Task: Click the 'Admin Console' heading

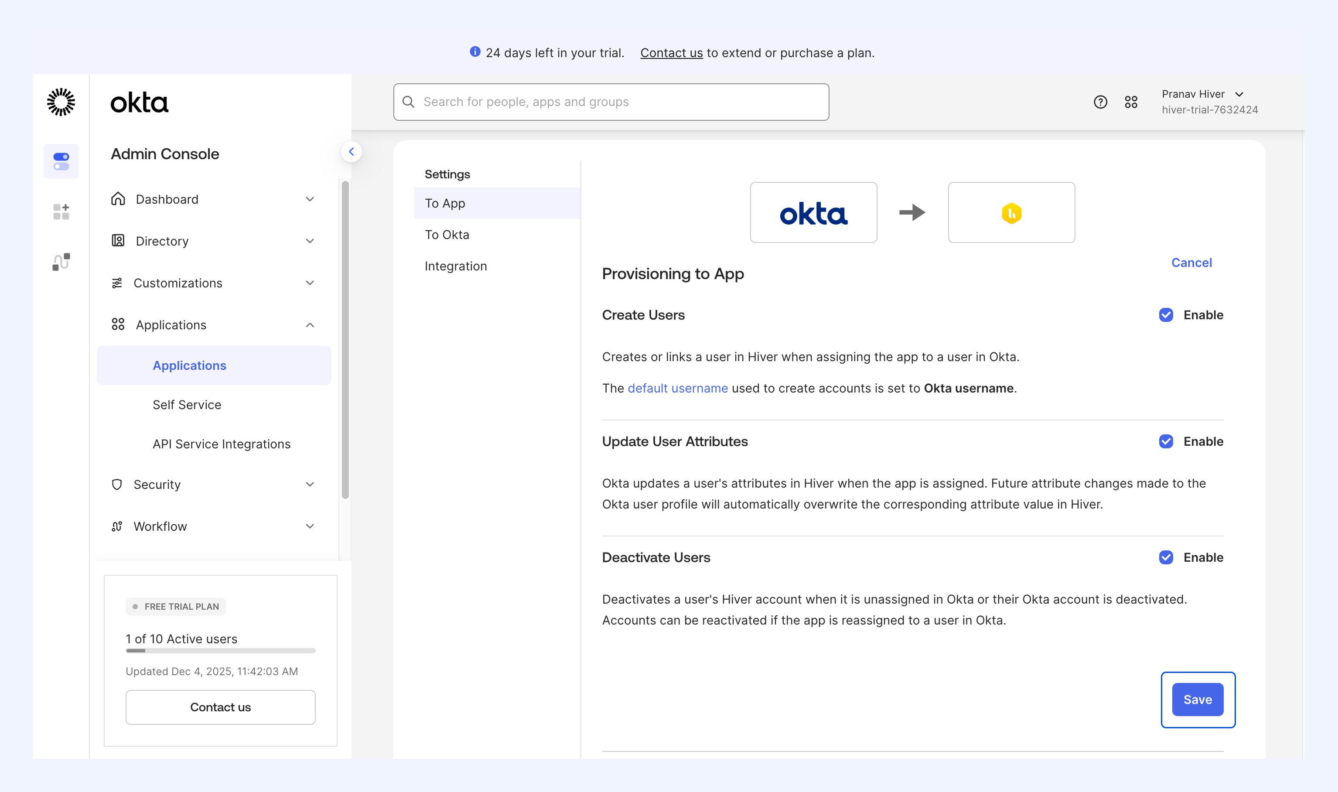Action: (165, 154)
